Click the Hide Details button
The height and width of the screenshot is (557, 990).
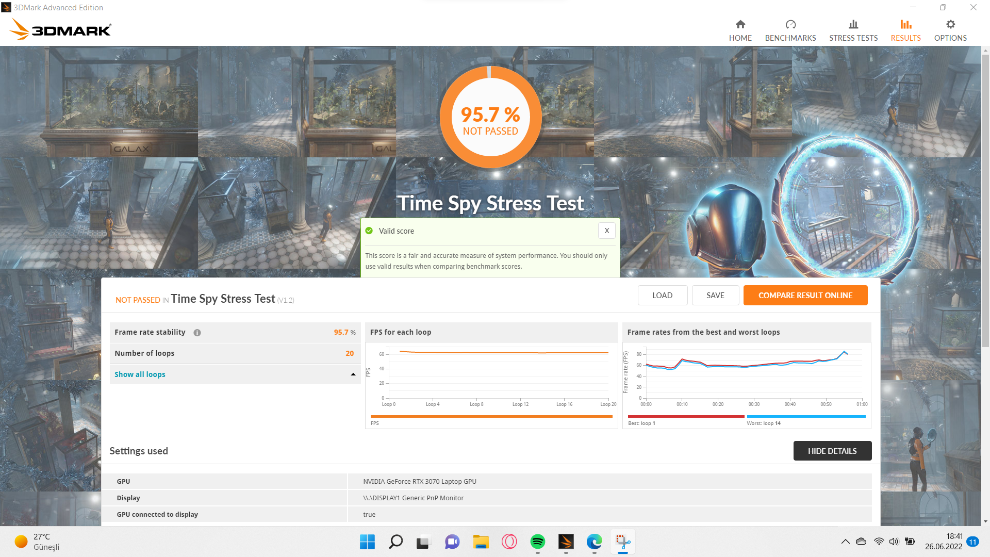coord(832,451)
